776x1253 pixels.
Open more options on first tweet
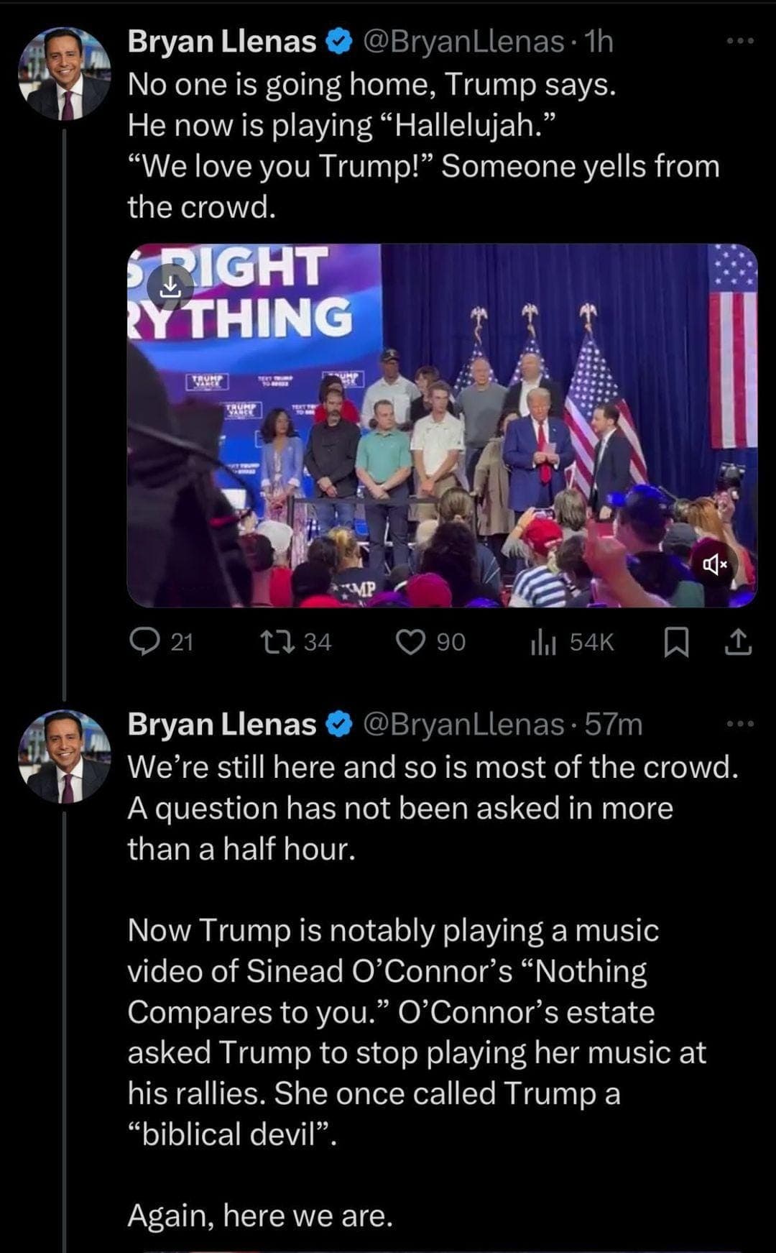[740, 42]
